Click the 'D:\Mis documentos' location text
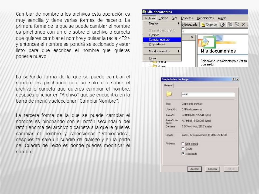Screen dimensions: 259x194 tap(192, 109)
